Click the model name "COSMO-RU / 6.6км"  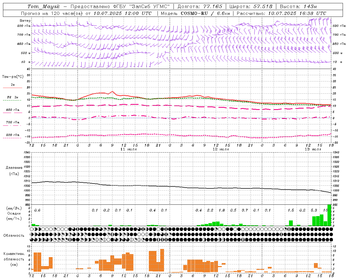[x=205, y=13]
